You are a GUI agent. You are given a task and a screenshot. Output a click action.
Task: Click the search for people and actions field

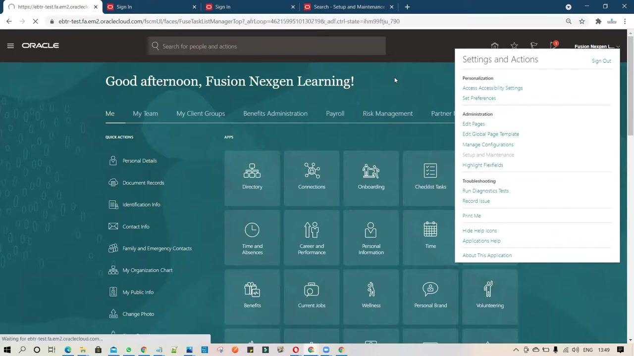pyautogui.click(x=266, y=46)
